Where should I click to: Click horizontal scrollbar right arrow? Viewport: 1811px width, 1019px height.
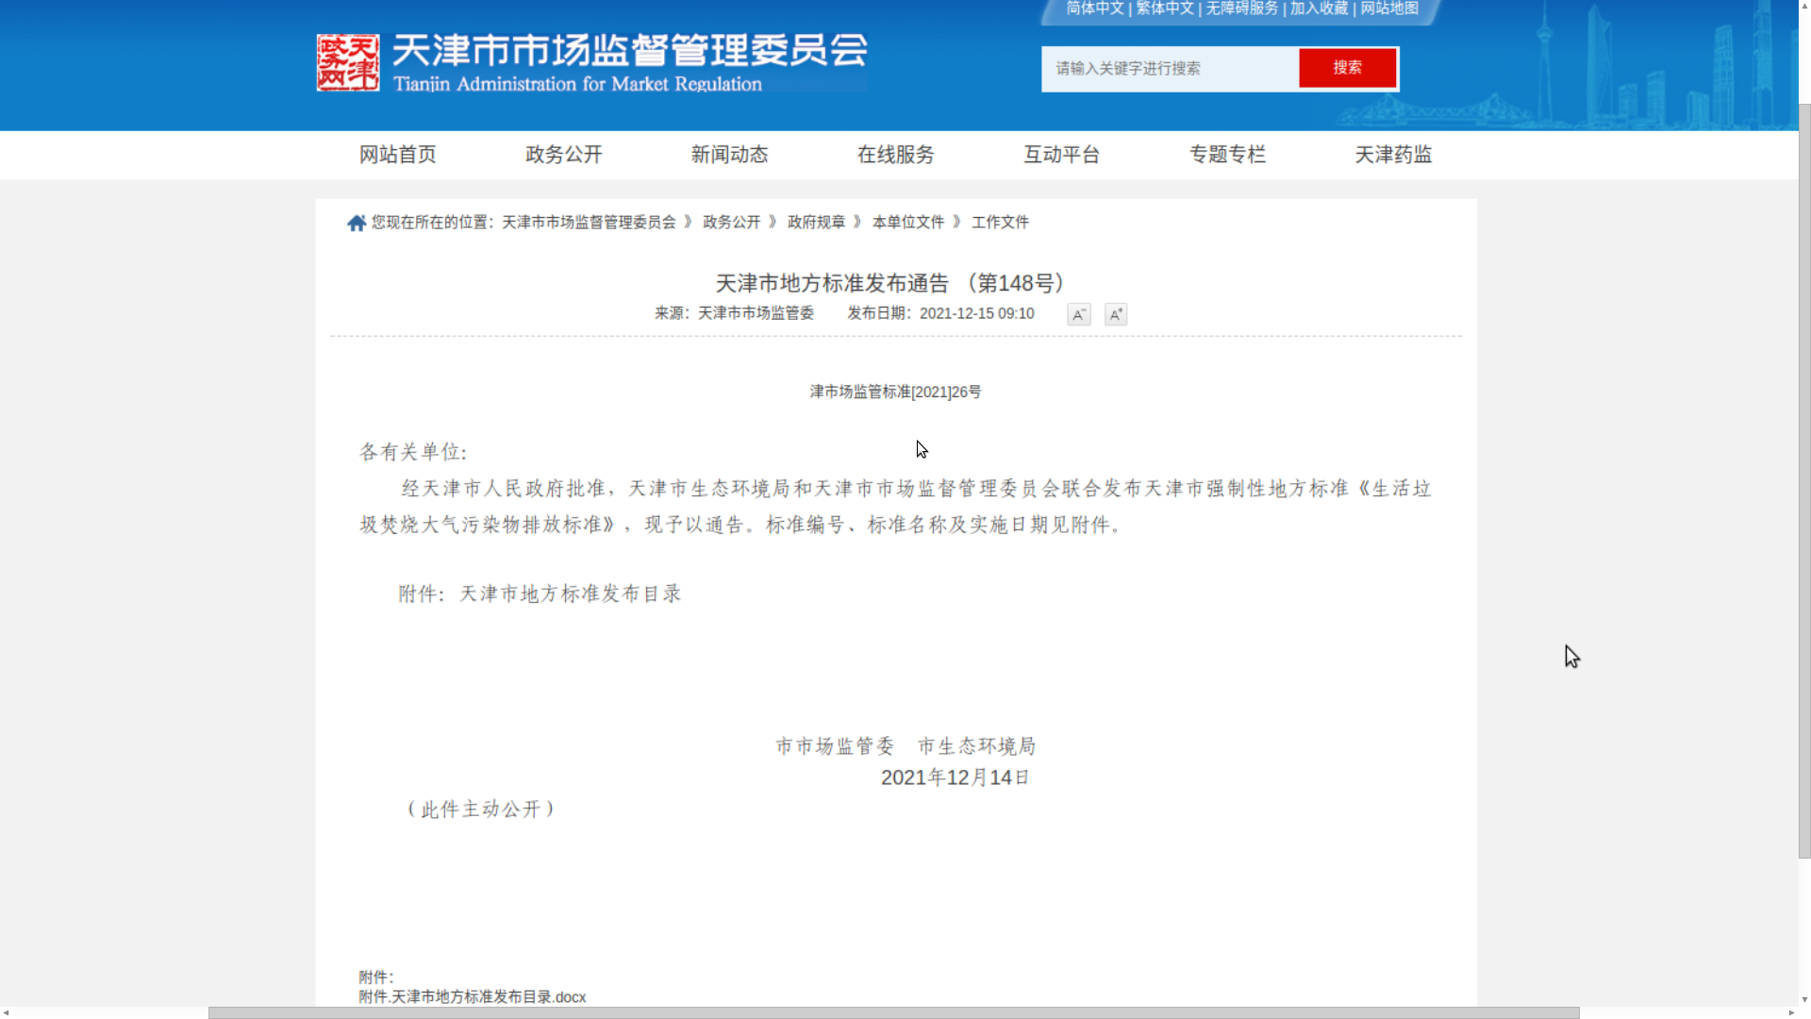tap(1791, 1012)
